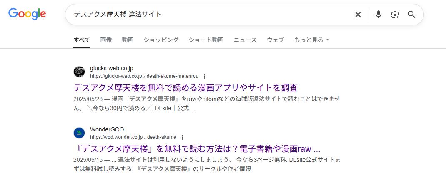Click the WonderGOO site name
The width and height of the screenshot is (446, 183).
107,130
